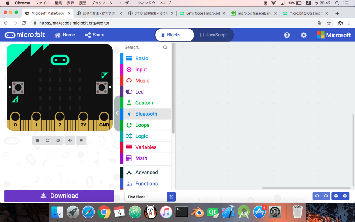Image resolution: width=355 pixels, height=222 pixels.
Task: Redo the last action
Action: (x=326, y=196)
